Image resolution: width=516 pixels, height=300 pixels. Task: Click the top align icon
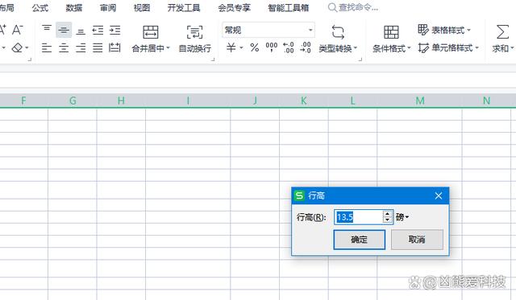[x=47, y=30]
